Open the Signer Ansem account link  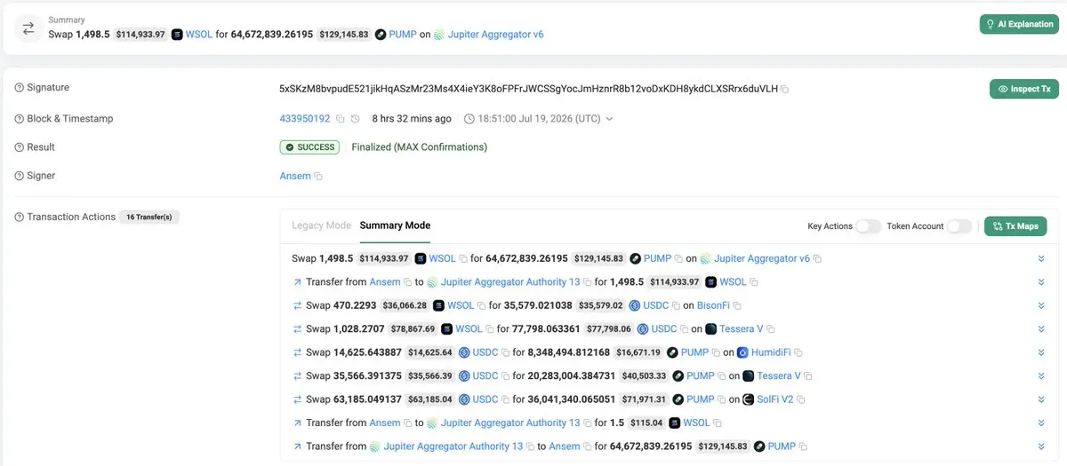click(295, 176)
